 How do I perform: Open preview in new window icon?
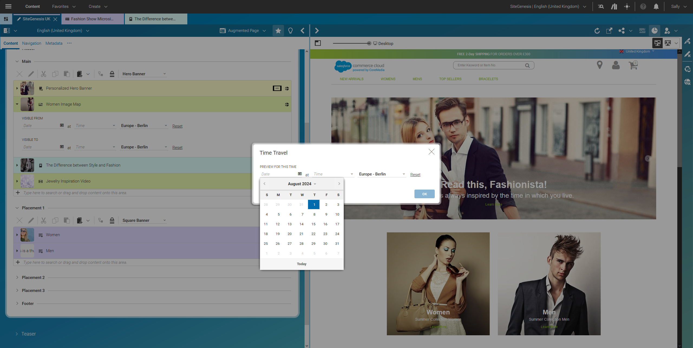click(609, 31)
